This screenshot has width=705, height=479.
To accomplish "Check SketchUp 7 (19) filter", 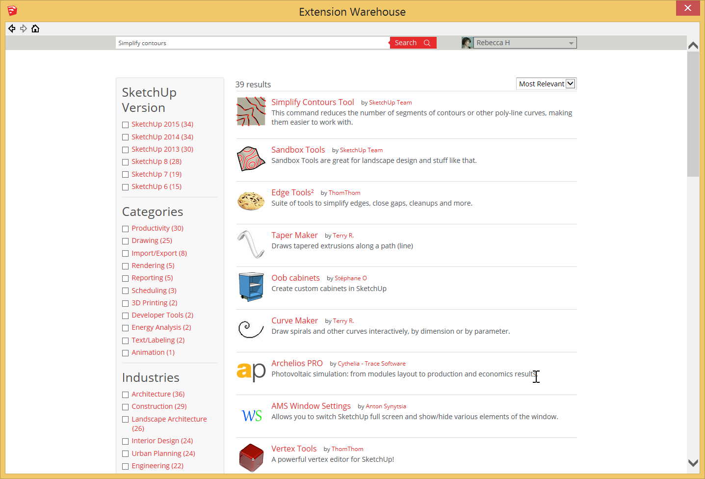I will click(126, 175).
